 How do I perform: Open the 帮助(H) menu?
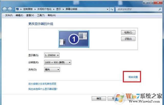[52, 15]
